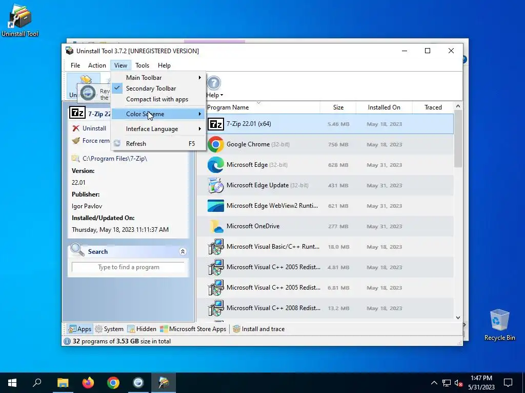Viewport: 525px width, 393px height.
Task: Click the Google Chrome program icon
Action: coord(216,144)
